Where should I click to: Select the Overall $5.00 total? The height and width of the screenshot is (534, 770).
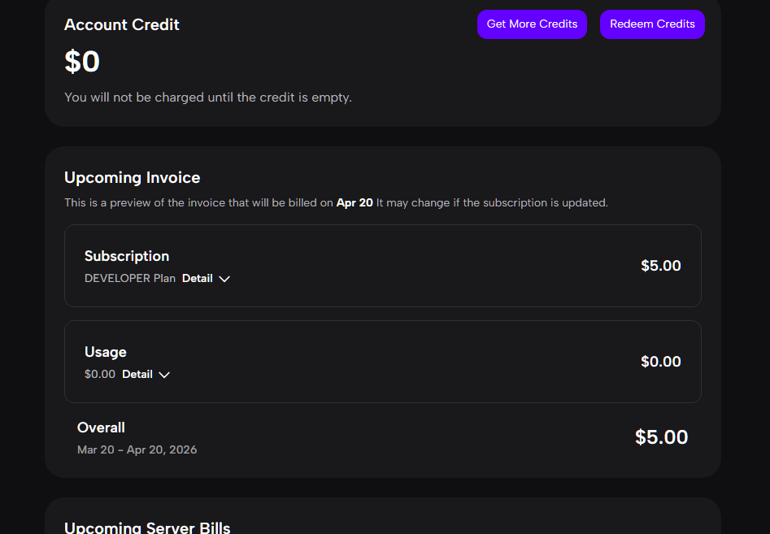(x=661, y=437)
